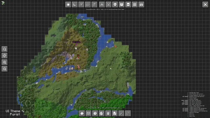This screenshot has width=210, height=118.
Task: Click the block info text above bottom toolbar
Action: (x=105, y=108)
